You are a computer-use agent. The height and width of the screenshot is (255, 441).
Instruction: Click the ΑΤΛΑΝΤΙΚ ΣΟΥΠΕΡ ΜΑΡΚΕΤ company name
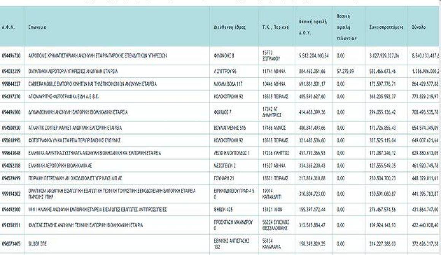point(75,128)
